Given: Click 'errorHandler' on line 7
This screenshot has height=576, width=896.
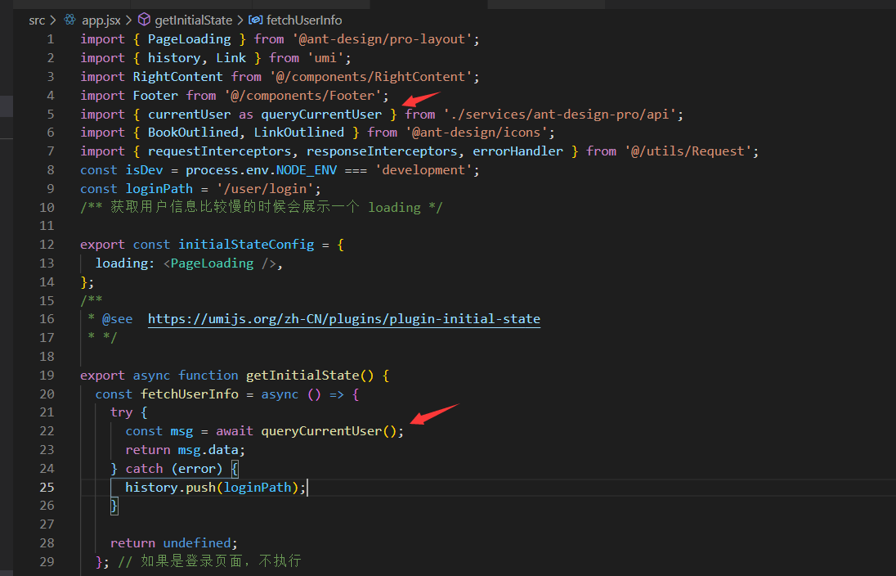Looking at the screenshot, I should [x=517, y=151].
